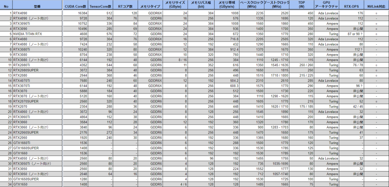Viewport: 389px width, 187px height.
Task: Click the RTコア数 column header
Action: coord(125,6)
